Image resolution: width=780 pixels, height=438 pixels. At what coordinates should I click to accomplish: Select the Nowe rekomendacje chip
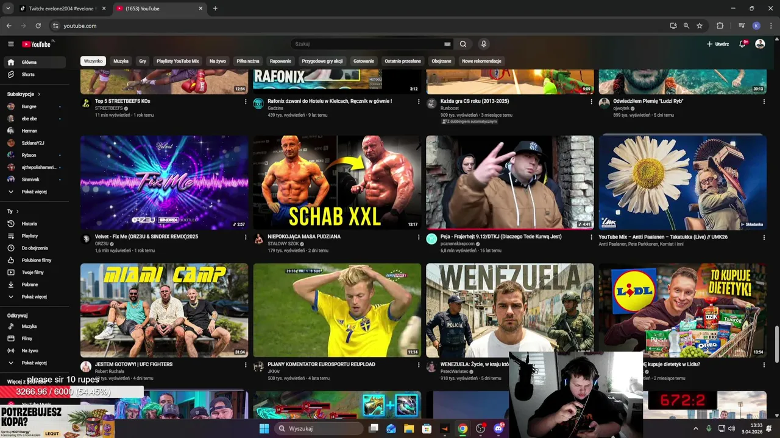pyautogui.click(x=481, y=61)
